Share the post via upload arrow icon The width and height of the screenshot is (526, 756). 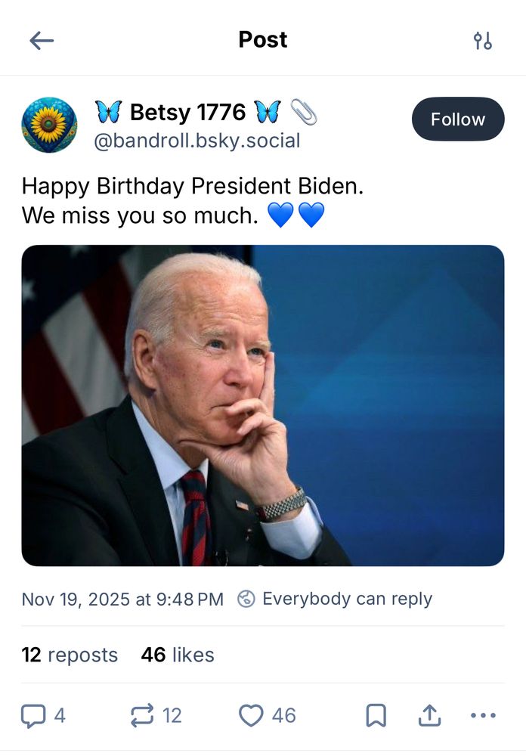point(429,715)
